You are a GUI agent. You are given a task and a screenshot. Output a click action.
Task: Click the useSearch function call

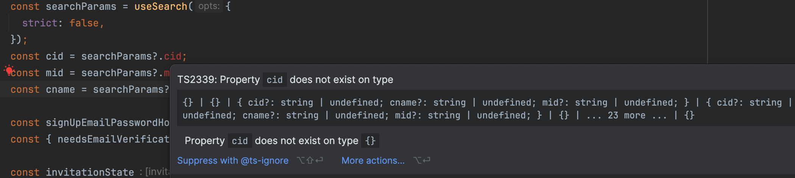[x=161, y=6]
